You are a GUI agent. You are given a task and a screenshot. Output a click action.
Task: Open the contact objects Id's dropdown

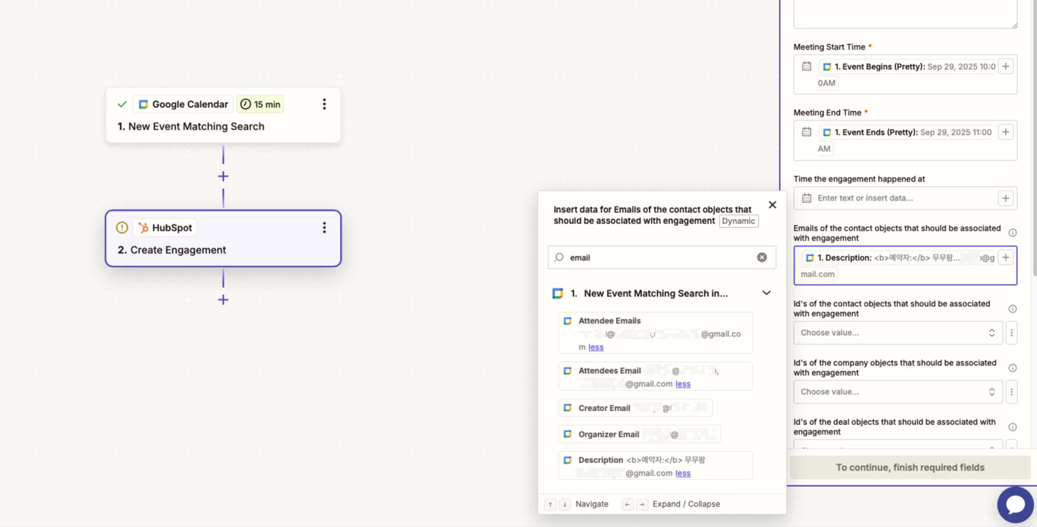click(898, 333)
